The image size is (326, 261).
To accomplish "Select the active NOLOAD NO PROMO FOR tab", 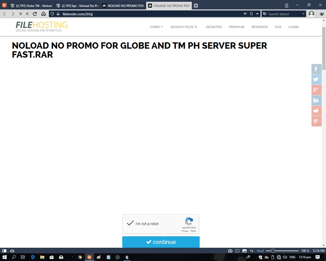I will point(169,6).
